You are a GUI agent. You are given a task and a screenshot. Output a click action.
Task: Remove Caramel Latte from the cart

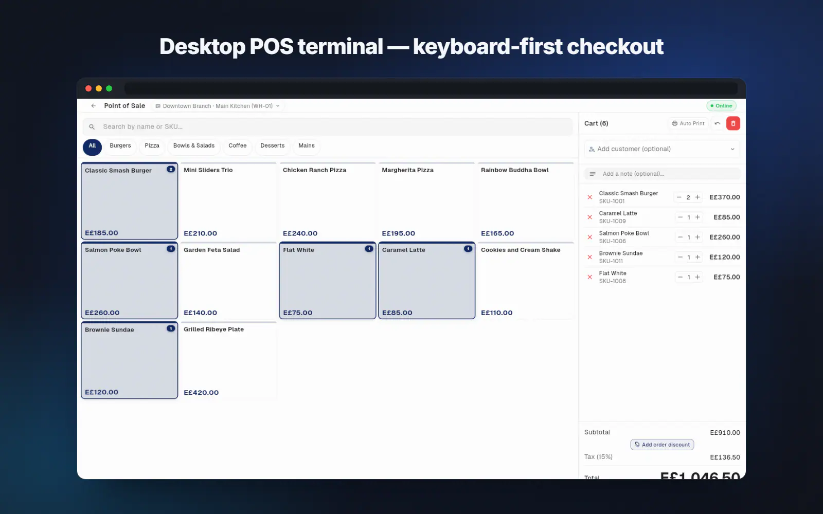click(x=590, y=217)
